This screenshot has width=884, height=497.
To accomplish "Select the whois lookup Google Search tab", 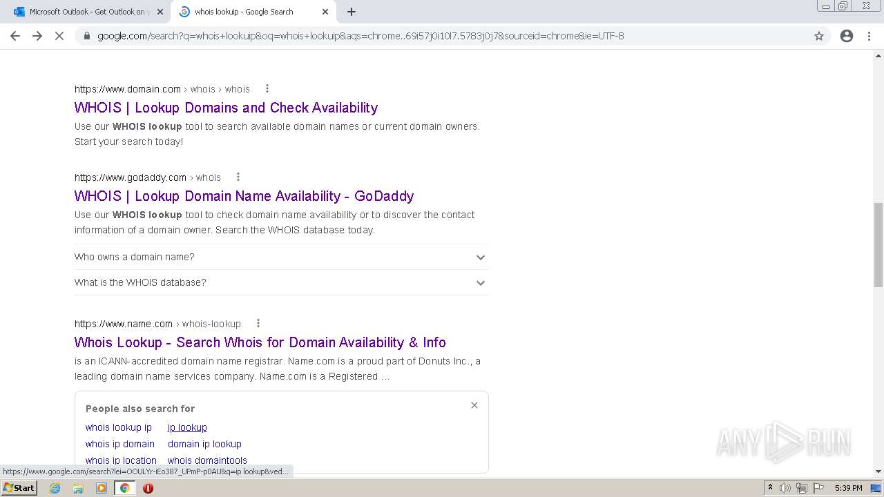I will (253, 12).
